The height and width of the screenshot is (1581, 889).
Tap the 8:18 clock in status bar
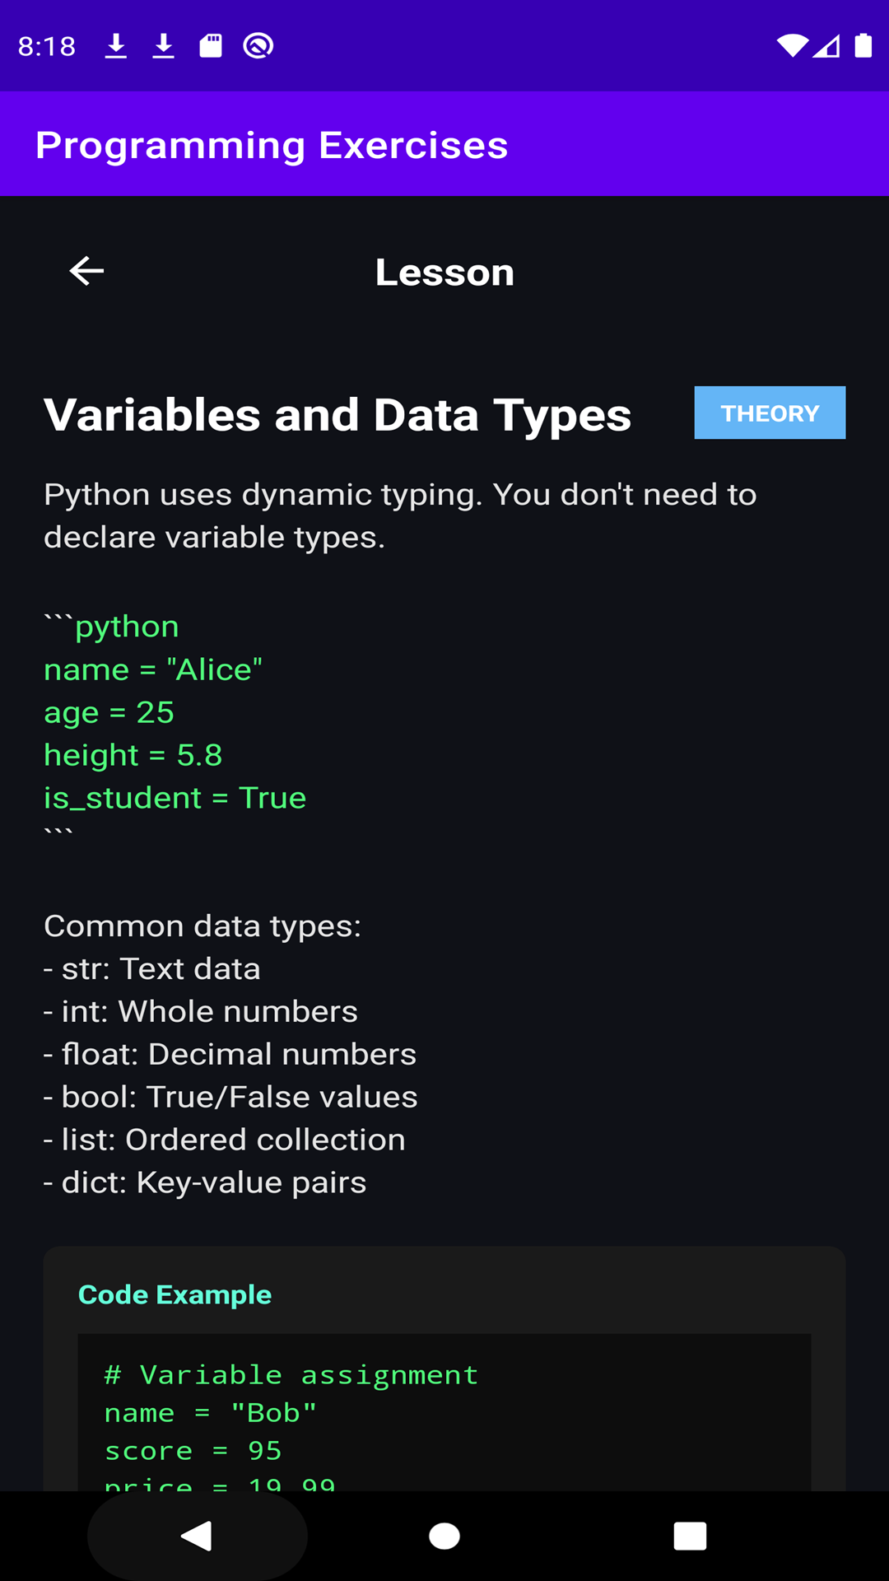[x=47, y=46]
